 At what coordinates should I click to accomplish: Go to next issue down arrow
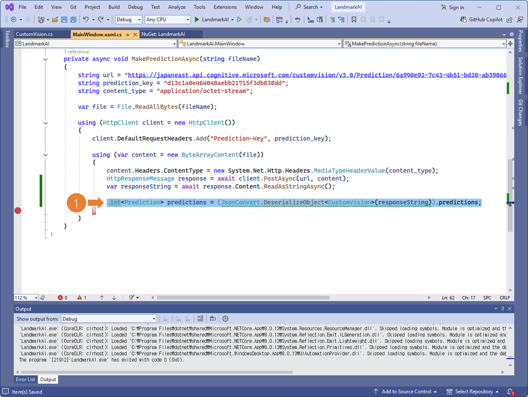coord(114,298)
